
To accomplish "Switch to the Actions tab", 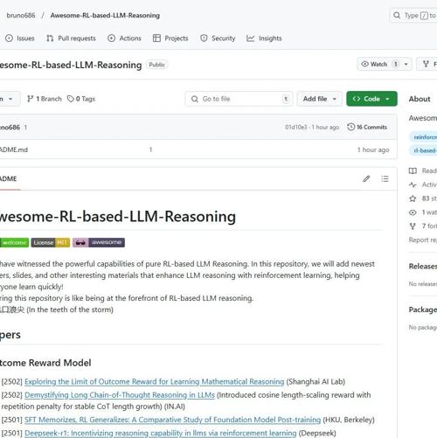I will 124,38.
